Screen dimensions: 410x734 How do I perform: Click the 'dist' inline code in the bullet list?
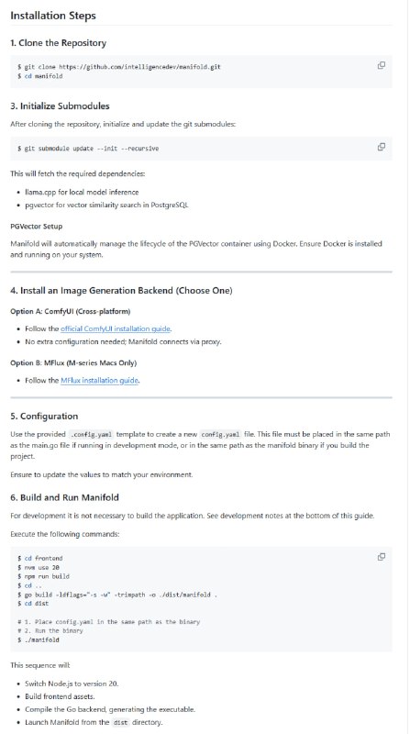[x=120, y=722]
